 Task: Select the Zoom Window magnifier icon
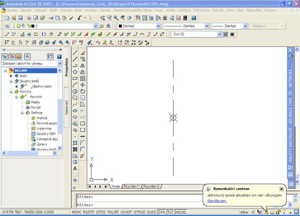point(116,18)
